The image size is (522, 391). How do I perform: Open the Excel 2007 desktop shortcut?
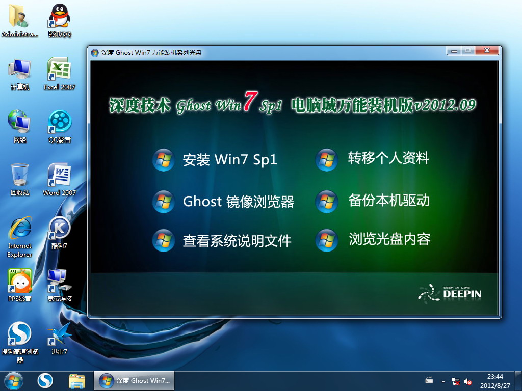[x=59, y=73]
